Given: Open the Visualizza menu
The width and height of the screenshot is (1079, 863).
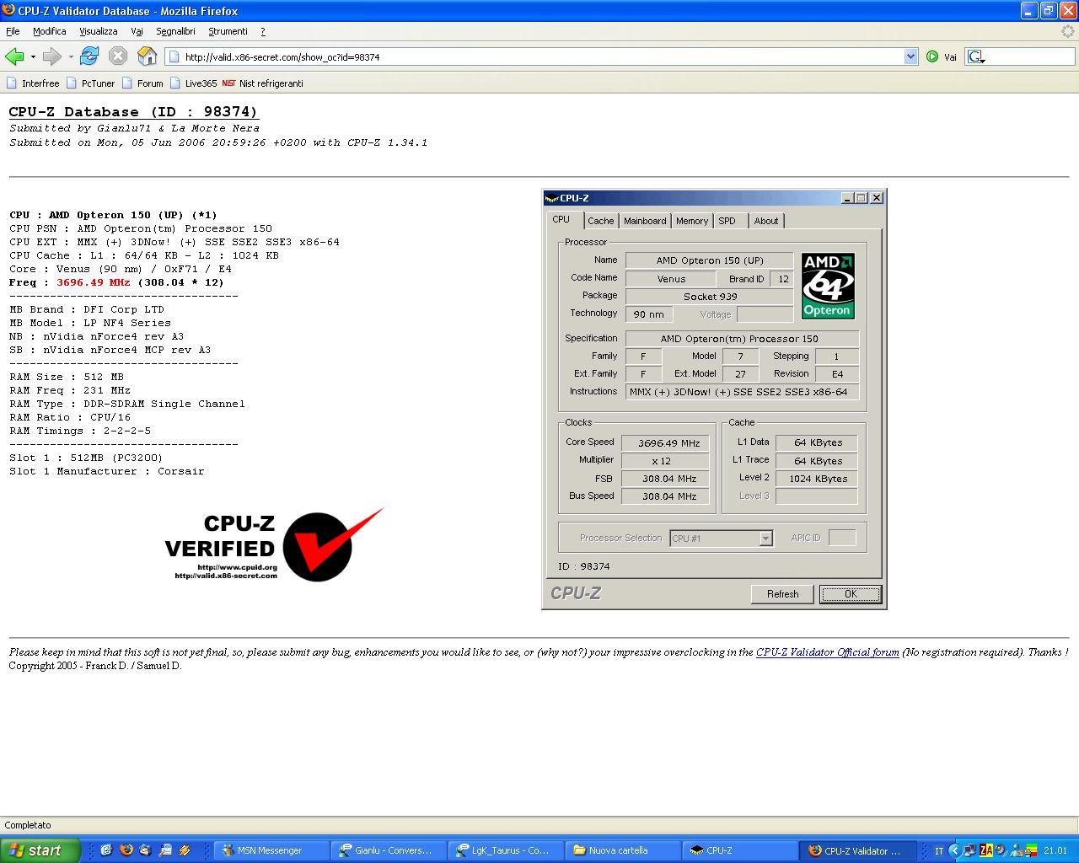Looking at the screenshot, I should tap(98, 31).
